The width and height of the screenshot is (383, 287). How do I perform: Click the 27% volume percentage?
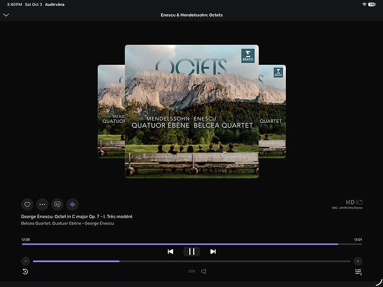pyautogui.click(x=191, y=272)
